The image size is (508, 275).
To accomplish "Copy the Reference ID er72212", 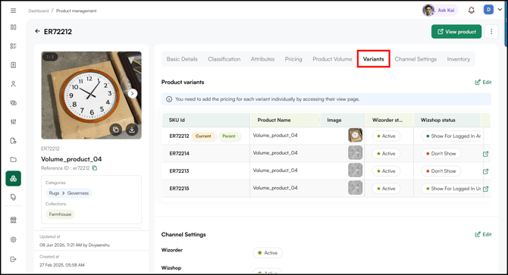I will 95,168.
